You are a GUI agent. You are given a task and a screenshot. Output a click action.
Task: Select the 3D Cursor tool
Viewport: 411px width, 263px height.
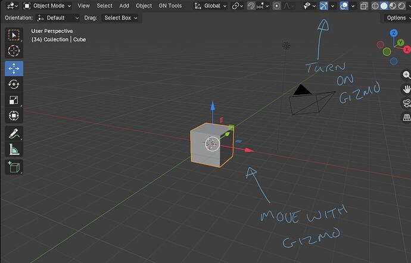tap(14, 51)
